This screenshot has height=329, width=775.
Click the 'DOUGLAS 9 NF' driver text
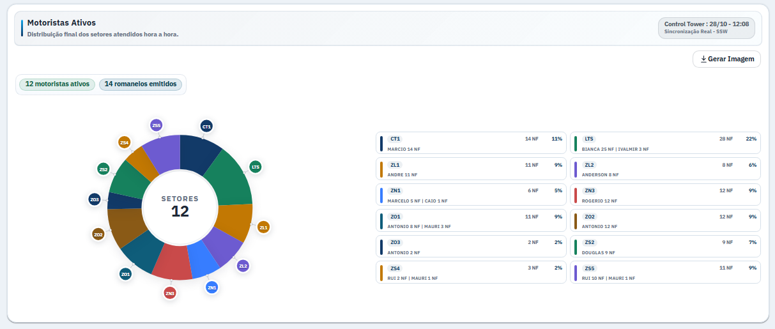[x=598, y=252]
